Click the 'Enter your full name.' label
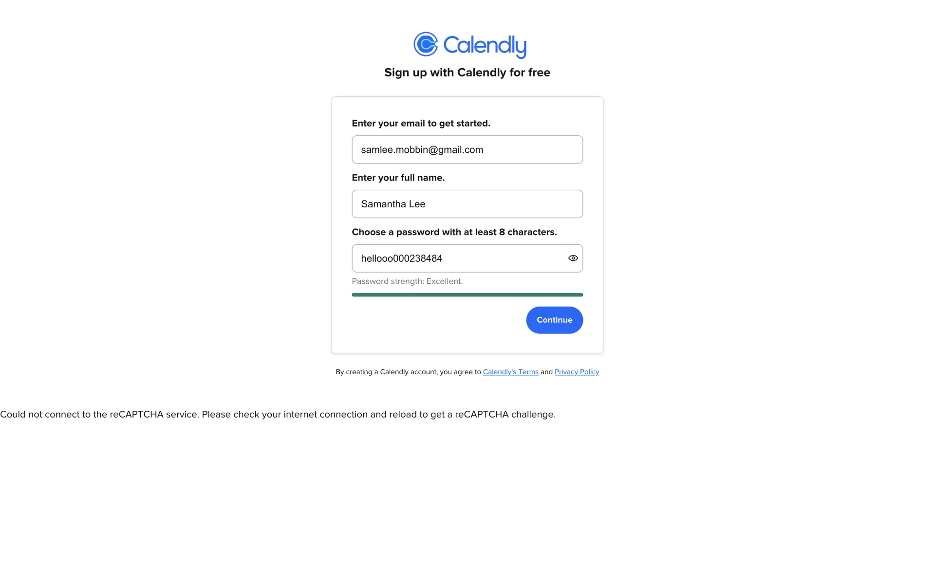The height and width of the screenshot is (584, 935). tap(398, 178)
